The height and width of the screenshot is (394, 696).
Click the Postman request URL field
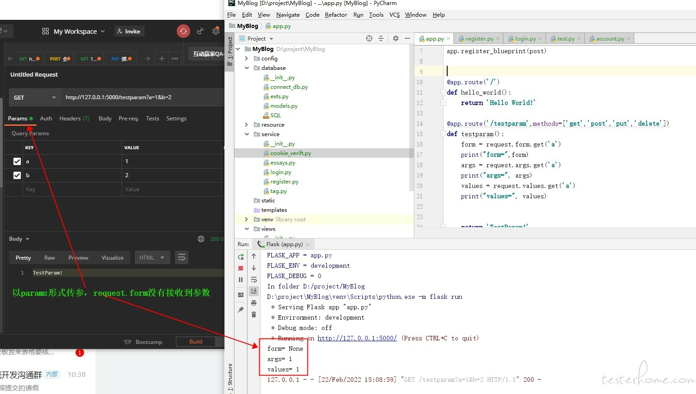(142, 97)
